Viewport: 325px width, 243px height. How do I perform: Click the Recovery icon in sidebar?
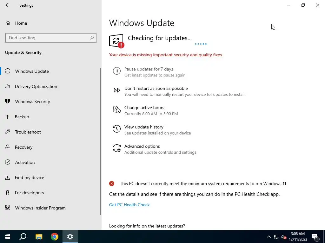[8, 147]
